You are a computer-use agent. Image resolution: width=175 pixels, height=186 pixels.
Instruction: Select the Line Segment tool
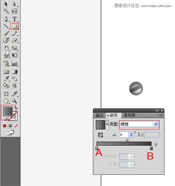(x=6, y=26)
